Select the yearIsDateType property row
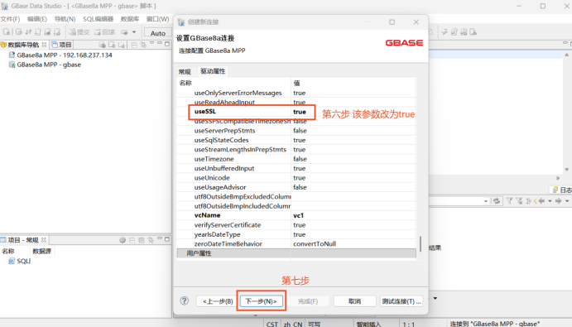Viewport: 572px width, 327px height. pyautogui.click(x=296, y=234)
